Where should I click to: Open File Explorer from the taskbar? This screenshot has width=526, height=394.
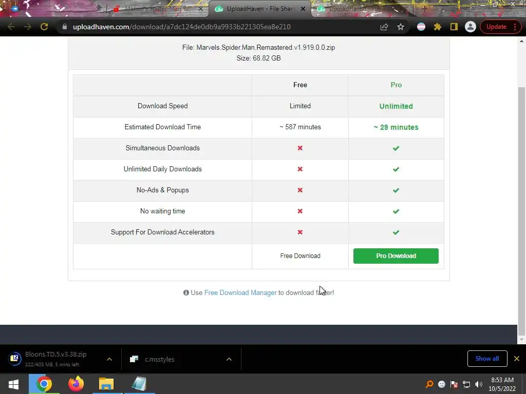point(106,384)
